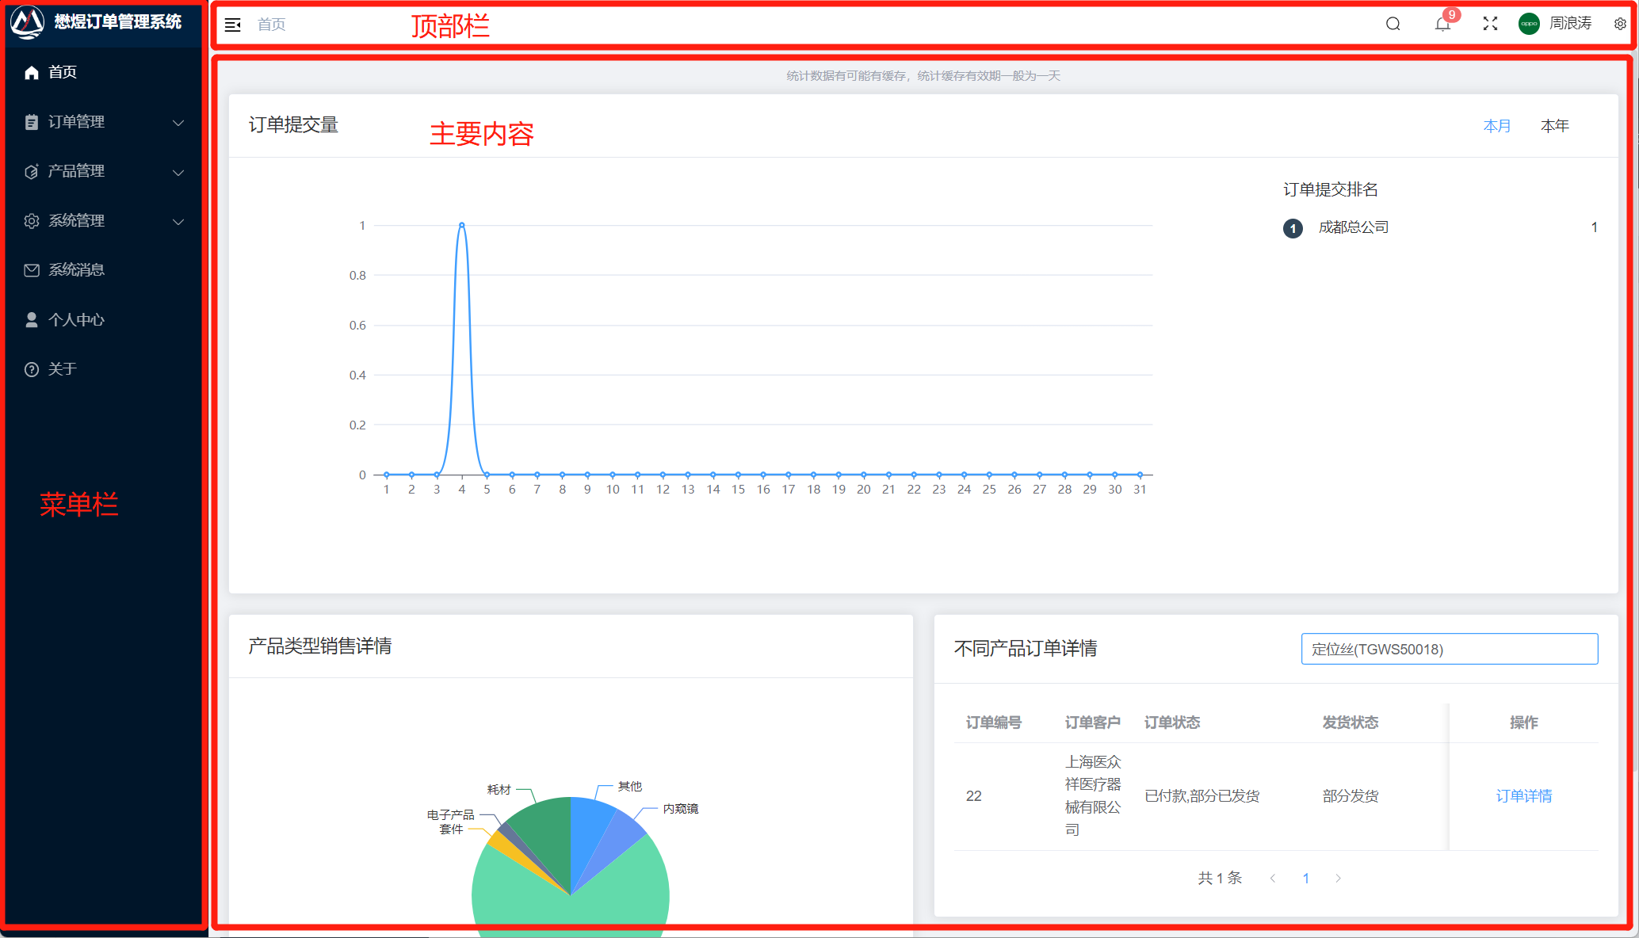The width and height of the screenshot is (1639, 938).
Task: Click the 首页 breadcrumb
Action: pos(271,25)
